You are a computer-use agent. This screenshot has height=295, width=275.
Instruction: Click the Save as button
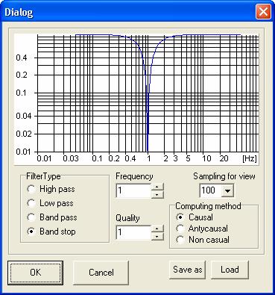tap(188, 270)
